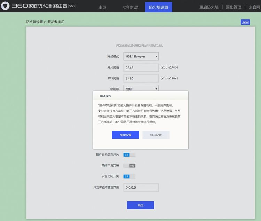This screenshot has height=221, width=261.
Task: Select the 防火墙设置 tab
Action: (158, 7)
